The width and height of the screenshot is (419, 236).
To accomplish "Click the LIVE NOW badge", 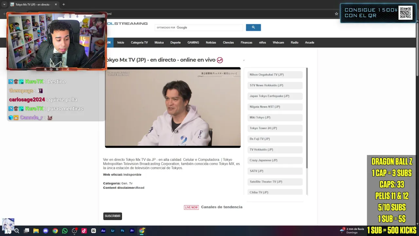I will (x=191, y=207).
